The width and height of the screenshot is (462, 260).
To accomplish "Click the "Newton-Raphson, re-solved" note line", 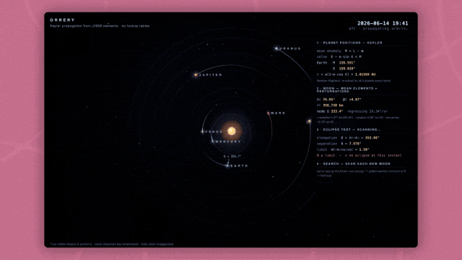I will 354,80.
